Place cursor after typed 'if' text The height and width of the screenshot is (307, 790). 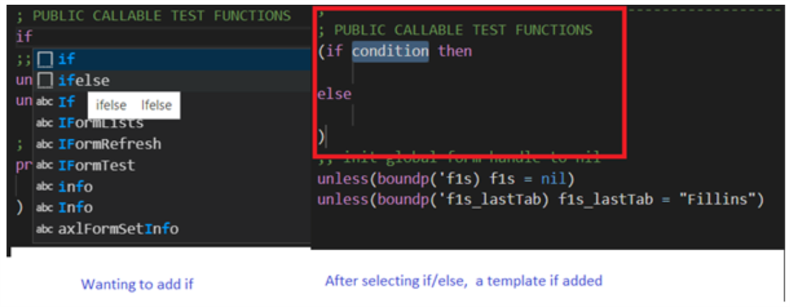[x=33, y=37]
